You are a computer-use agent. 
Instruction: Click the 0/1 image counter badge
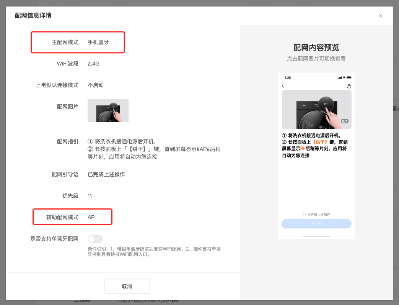point(345,121)
